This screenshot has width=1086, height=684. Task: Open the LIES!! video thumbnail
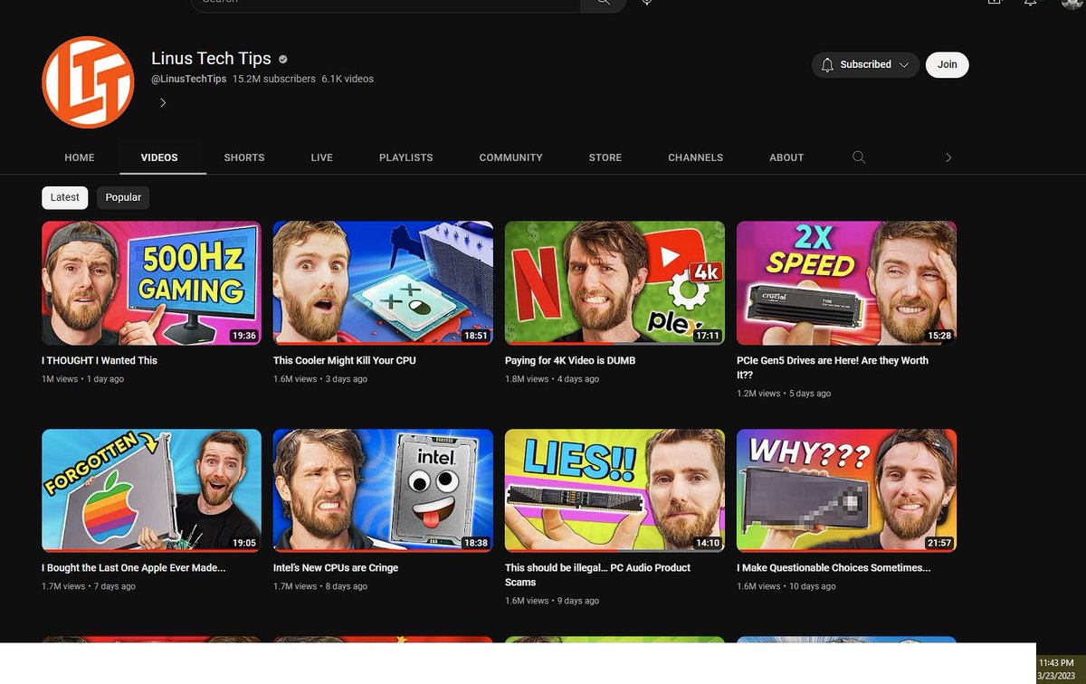[x=614, y=490]
